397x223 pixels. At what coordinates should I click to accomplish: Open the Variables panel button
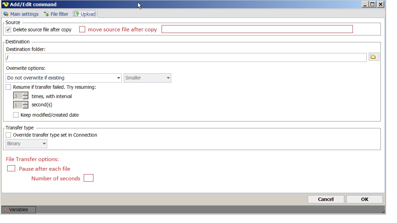[19, 210]
